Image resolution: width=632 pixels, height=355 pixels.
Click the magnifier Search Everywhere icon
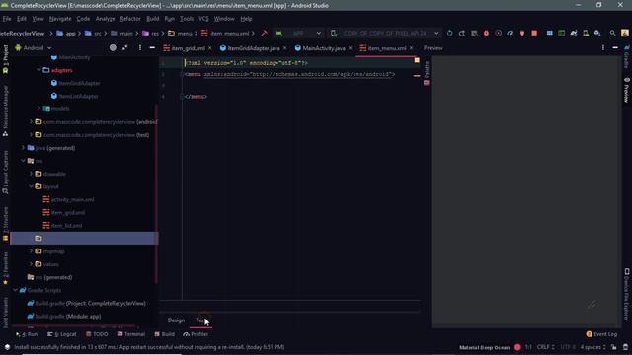tap(612, 33)
